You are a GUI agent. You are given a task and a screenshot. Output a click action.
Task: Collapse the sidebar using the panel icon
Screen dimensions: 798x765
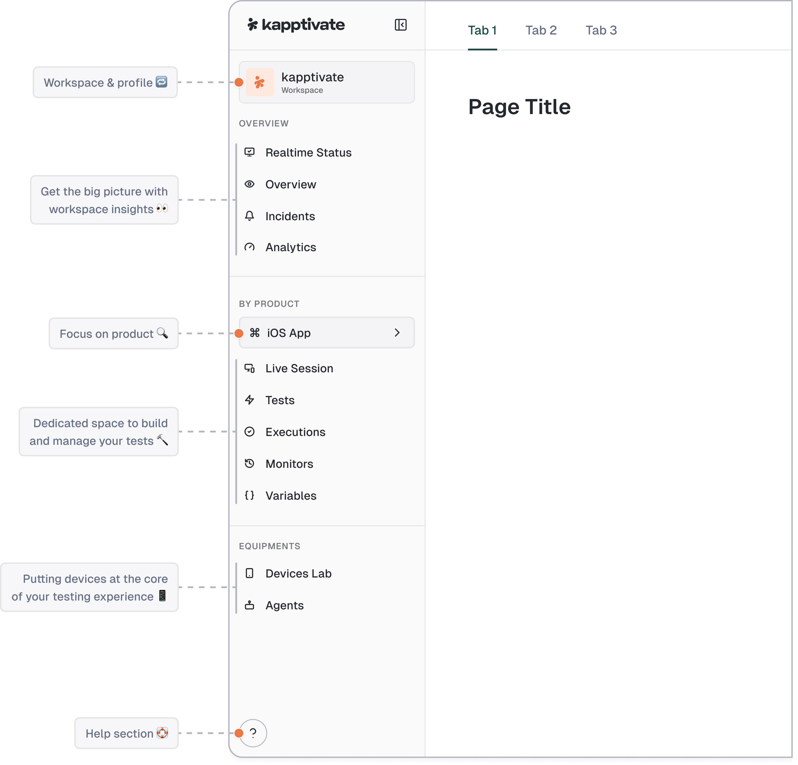click(x=400, y=25)
